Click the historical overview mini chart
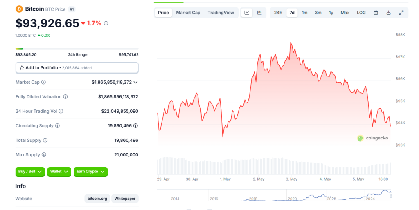This screenshot has width=419, height=210. 274,196
